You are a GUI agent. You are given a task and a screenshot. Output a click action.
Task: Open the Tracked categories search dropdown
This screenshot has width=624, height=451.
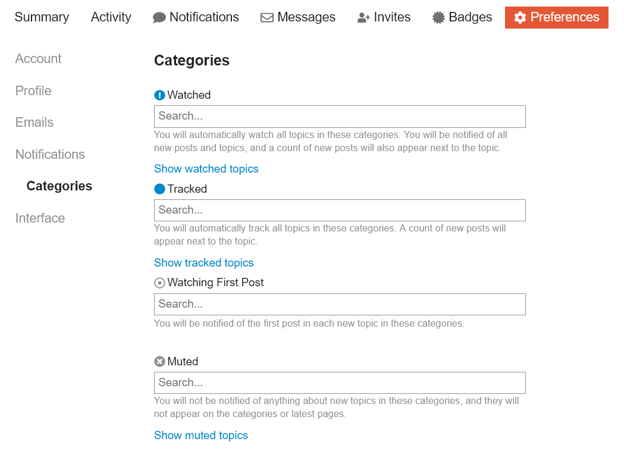[x=340, y=210]
